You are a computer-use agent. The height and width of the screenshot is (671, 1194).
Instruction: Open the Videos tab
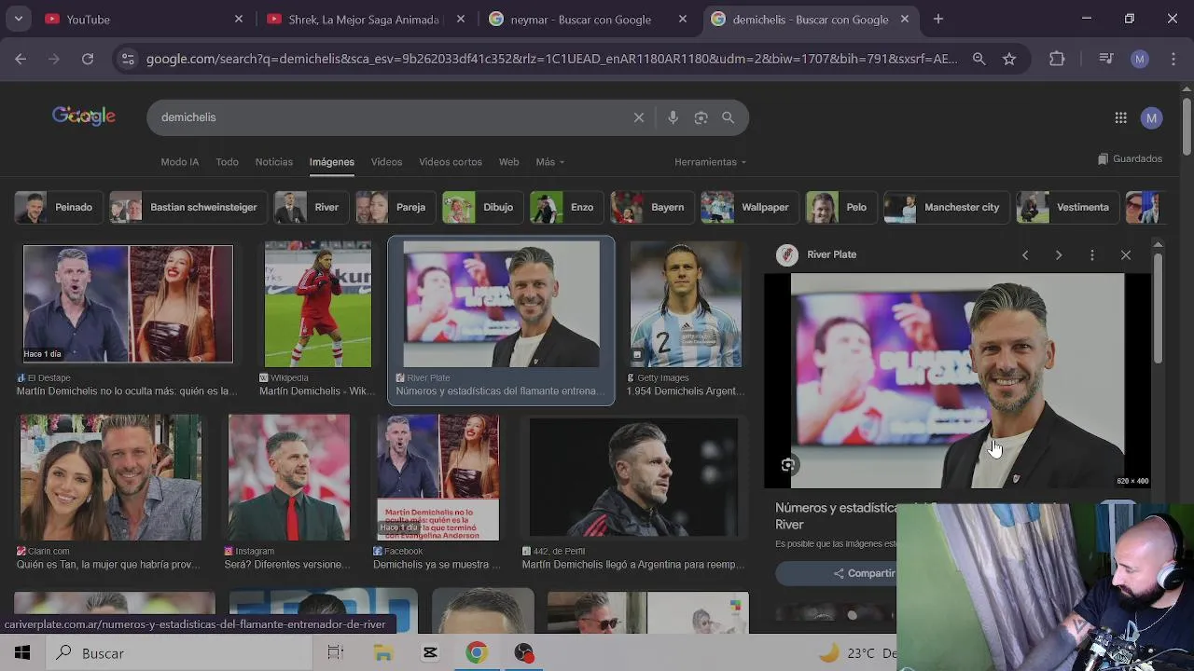coord(386,162)
